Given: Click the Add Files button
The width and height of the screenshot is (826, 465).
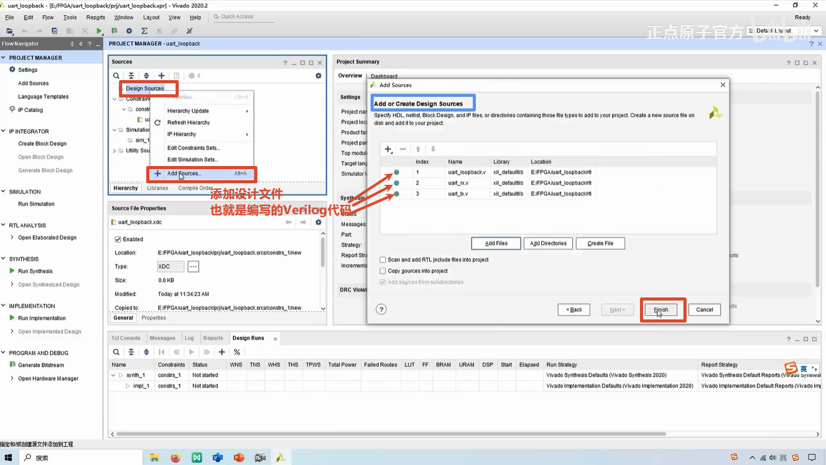Looking at the screenshot, I should (x=496, y=243).
